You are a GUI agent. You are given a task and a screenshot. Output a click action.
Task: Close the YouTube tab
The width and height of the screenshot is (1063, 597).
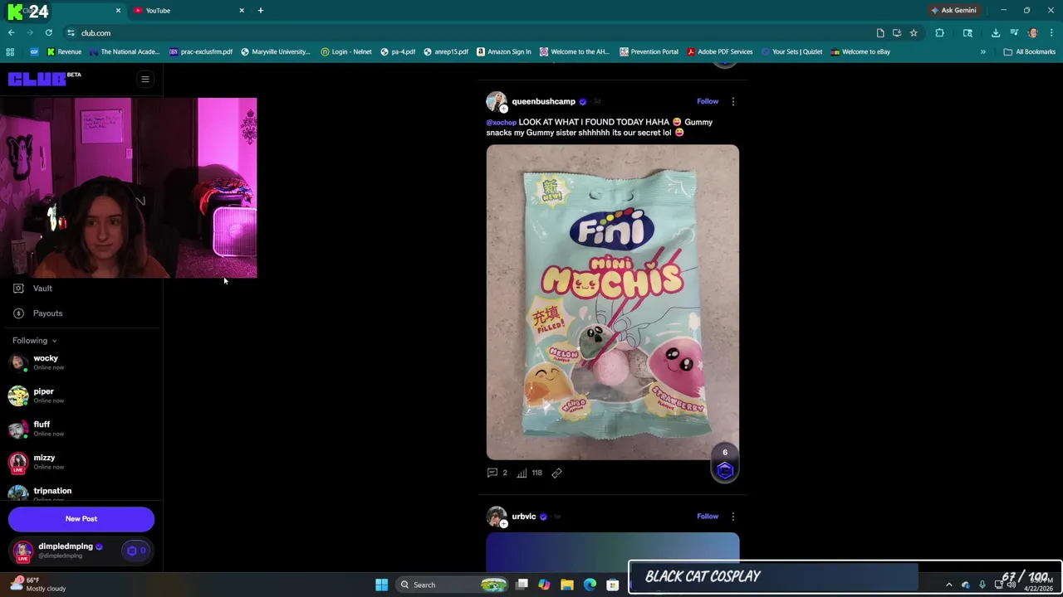pos(242,11)
